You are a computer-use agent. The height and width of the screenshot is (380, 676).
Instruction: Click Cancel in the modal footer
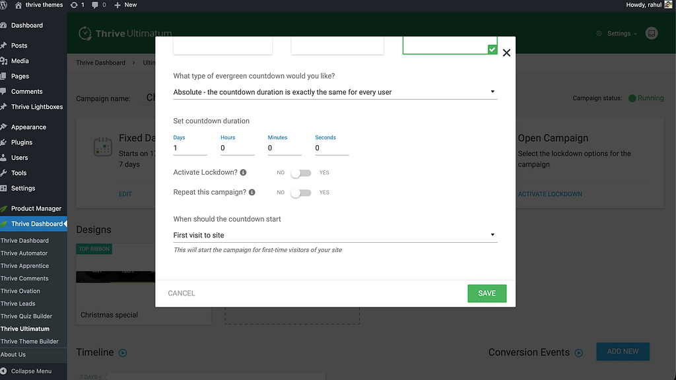(x=182, y=293)
